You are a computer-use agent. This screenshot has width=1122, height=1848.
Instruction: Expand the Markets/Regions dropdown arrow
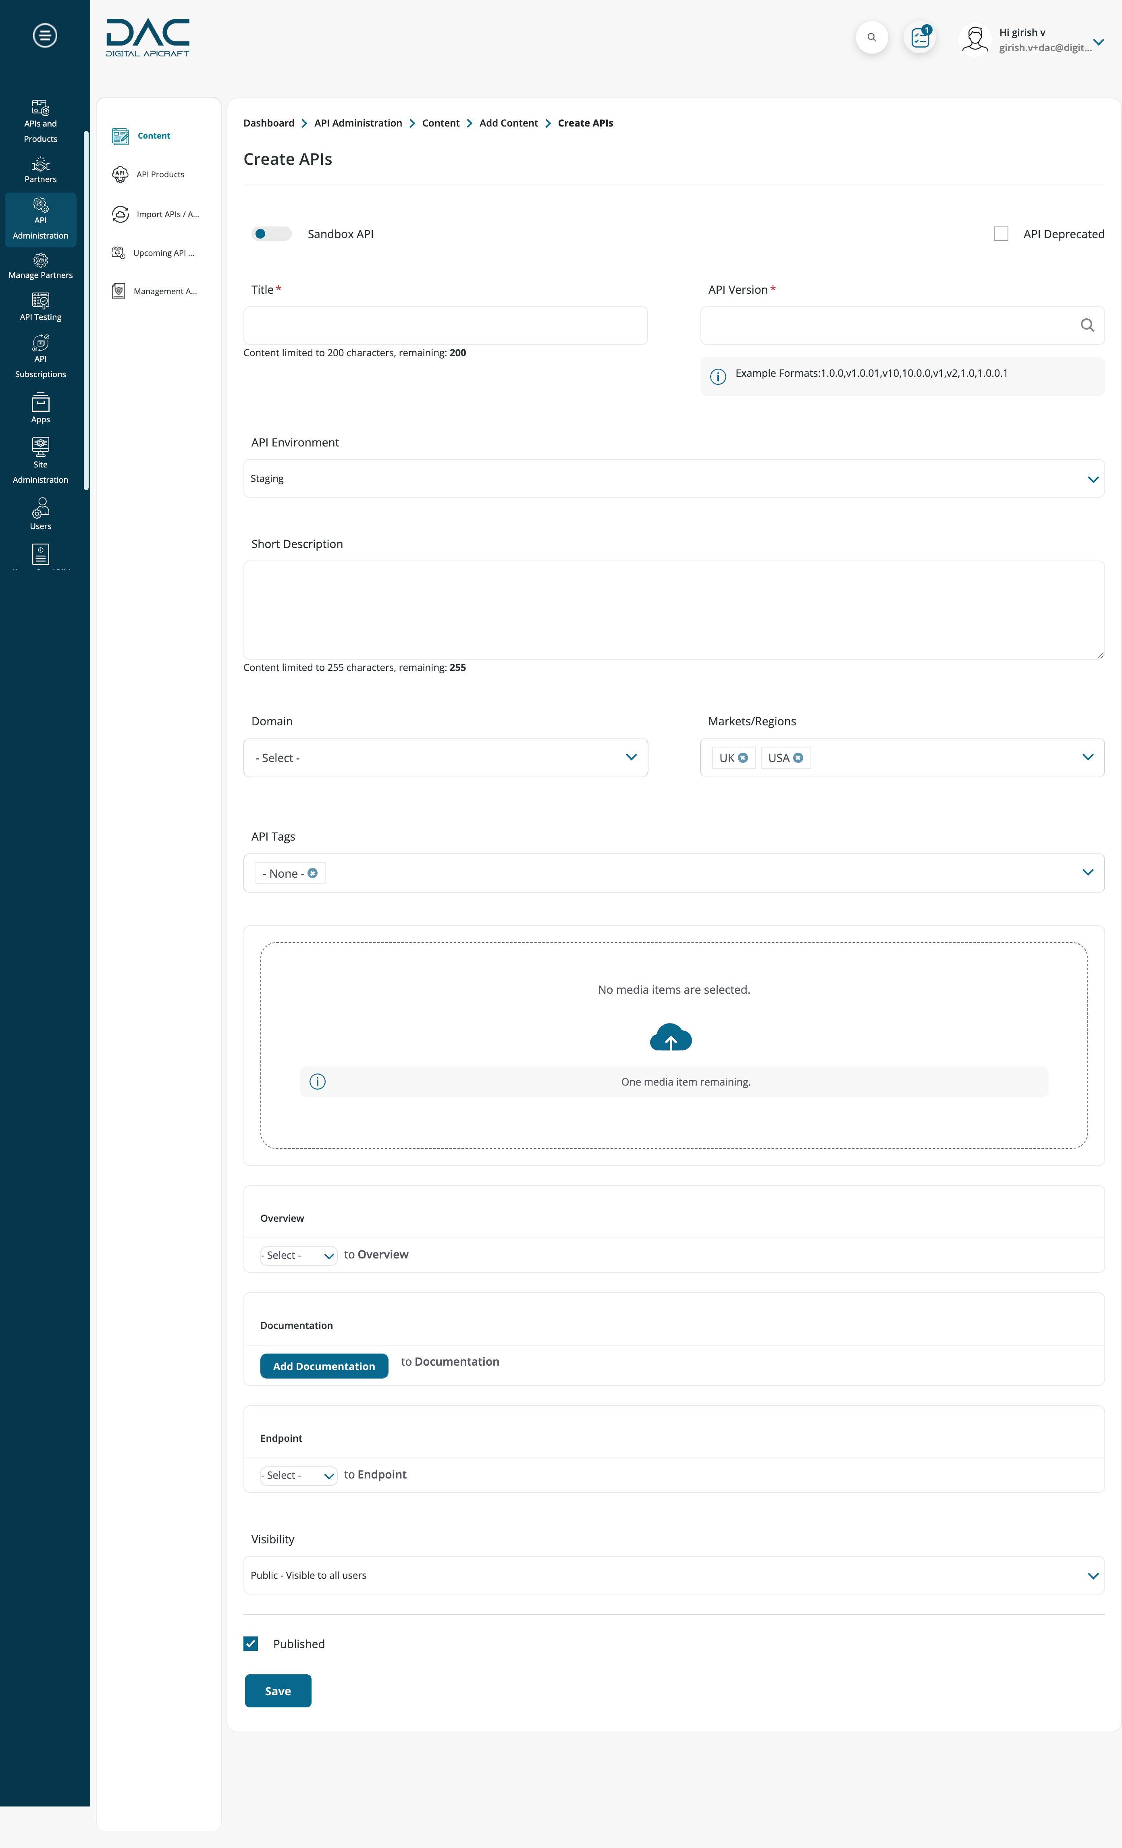[1087, 758]
